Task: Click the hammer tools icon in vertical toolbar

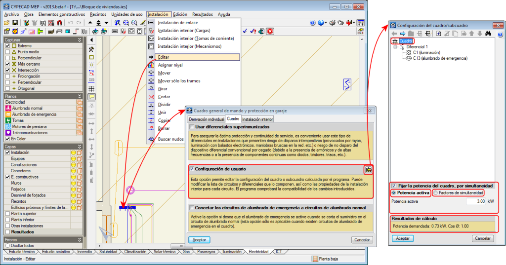Action: pos(91,49)
